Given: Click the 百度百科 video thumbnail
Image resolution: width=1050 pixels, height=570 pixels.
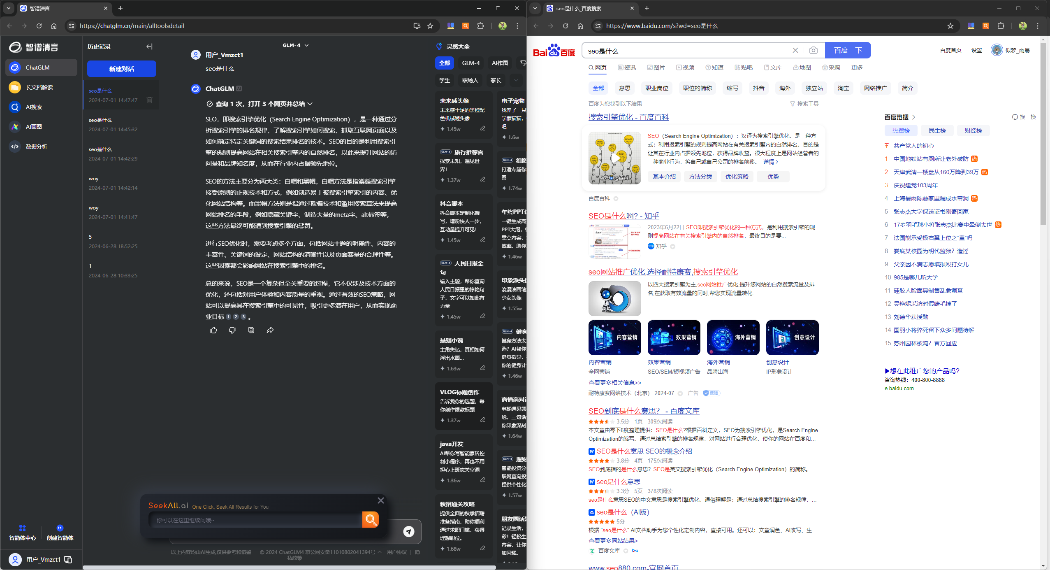Looking at the screenshot, I should click(614, 158).
